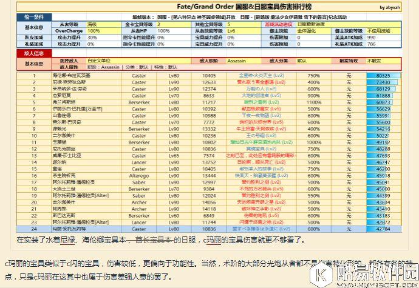Click the damage value 50221
The image size is (419, 288).
(383, 136)
